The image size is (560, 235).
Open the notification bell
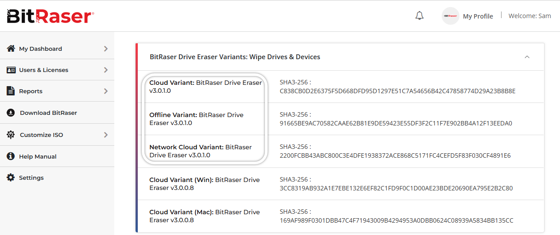point(419,16)
